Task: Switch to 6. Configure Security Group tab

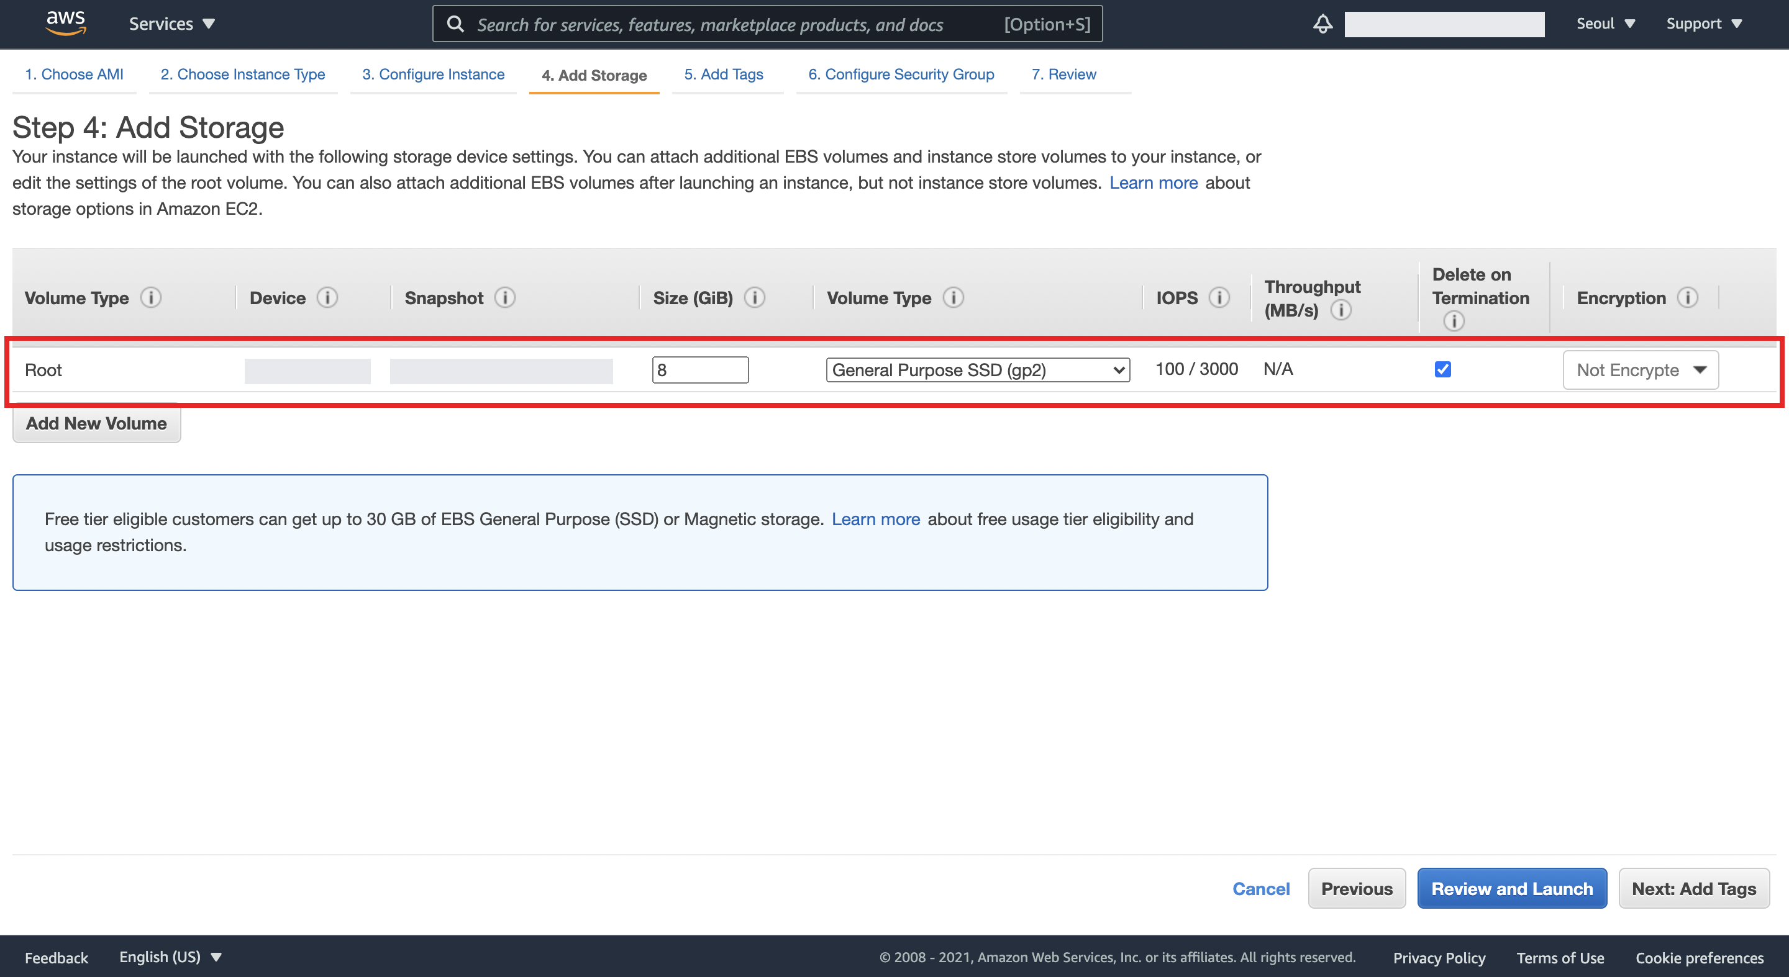Action: 901,74
